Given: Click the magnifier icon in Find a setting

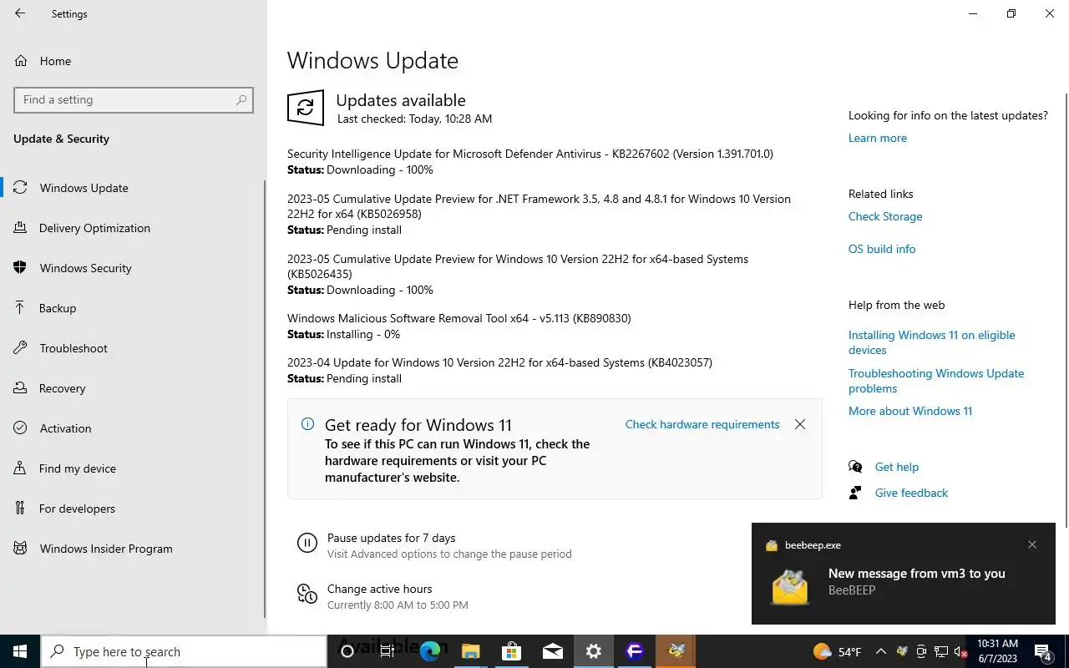Looking at the screenshot, I should coord(241,99).
